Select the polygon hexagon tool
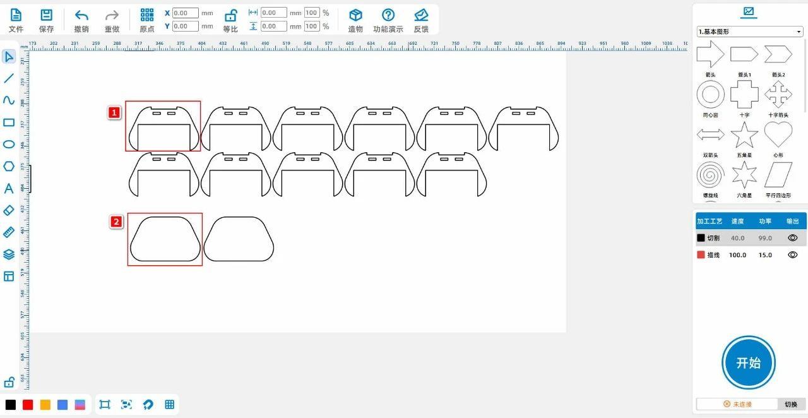The height and width of the screenshot is (418, 808). click(9, 166)
